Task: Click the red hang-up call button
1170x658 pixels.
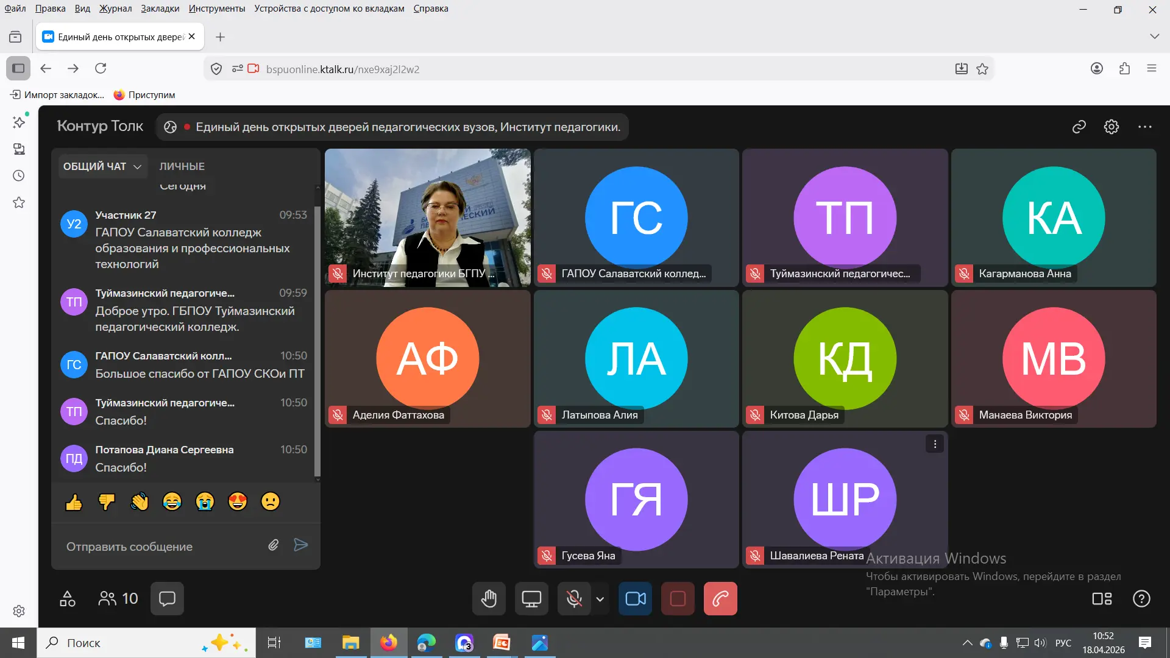Action: 720,599
